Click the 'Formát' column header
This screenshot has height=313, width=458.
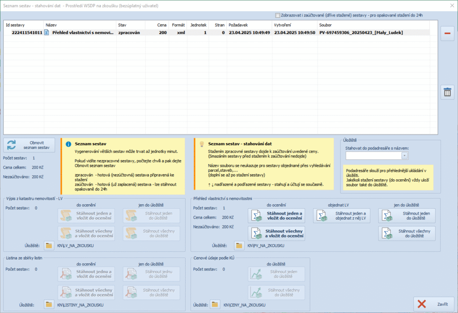[x=178, y=25]
